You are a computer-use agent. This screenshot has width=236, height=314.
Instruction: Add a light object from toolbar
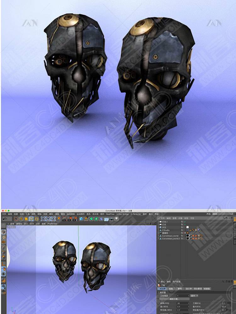point(116,219)
